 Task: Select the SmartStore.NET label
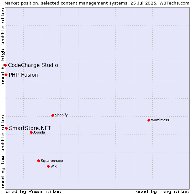30,128
